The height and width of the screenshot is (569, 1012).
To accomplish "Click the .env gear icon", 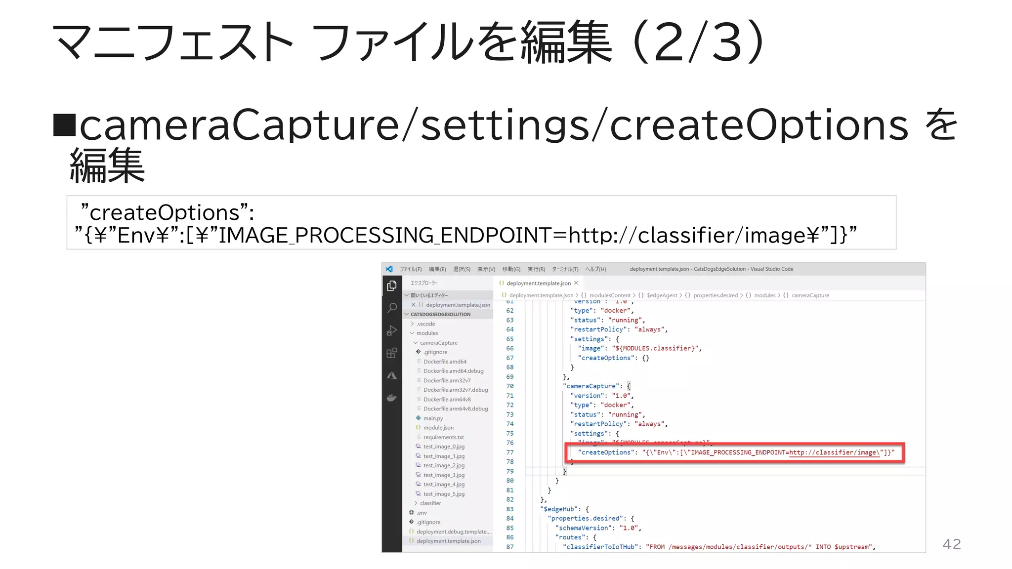I will pos(412,513).
